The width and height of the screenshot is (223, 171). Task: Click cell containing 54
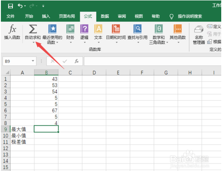[46, 91]
